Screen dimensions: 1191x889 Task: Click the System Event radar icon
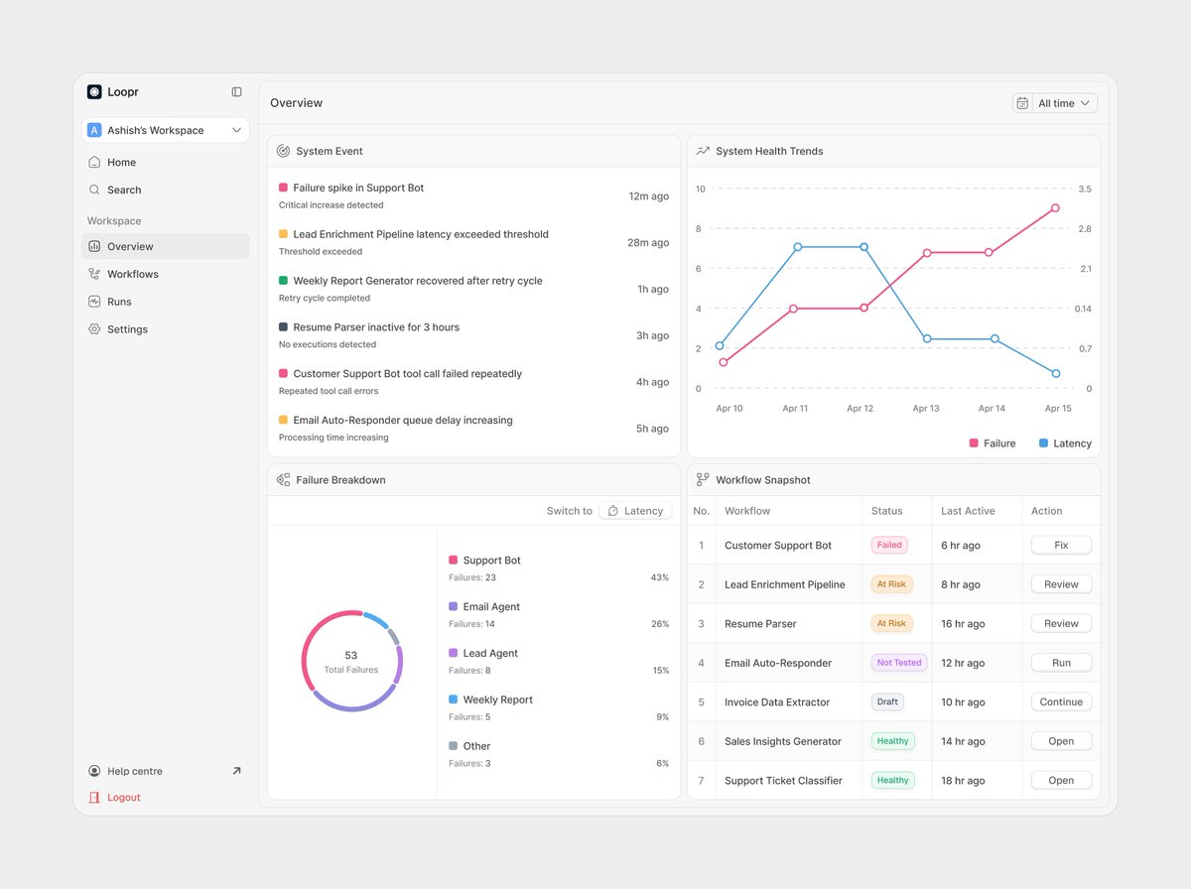click(x=283, y=151)
